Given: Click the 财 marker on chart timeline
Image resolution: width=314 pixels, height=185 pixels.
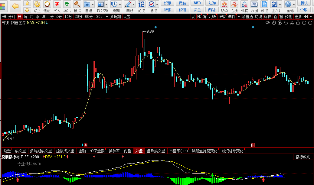Looking at the screenshot, I should coord(253,145).
